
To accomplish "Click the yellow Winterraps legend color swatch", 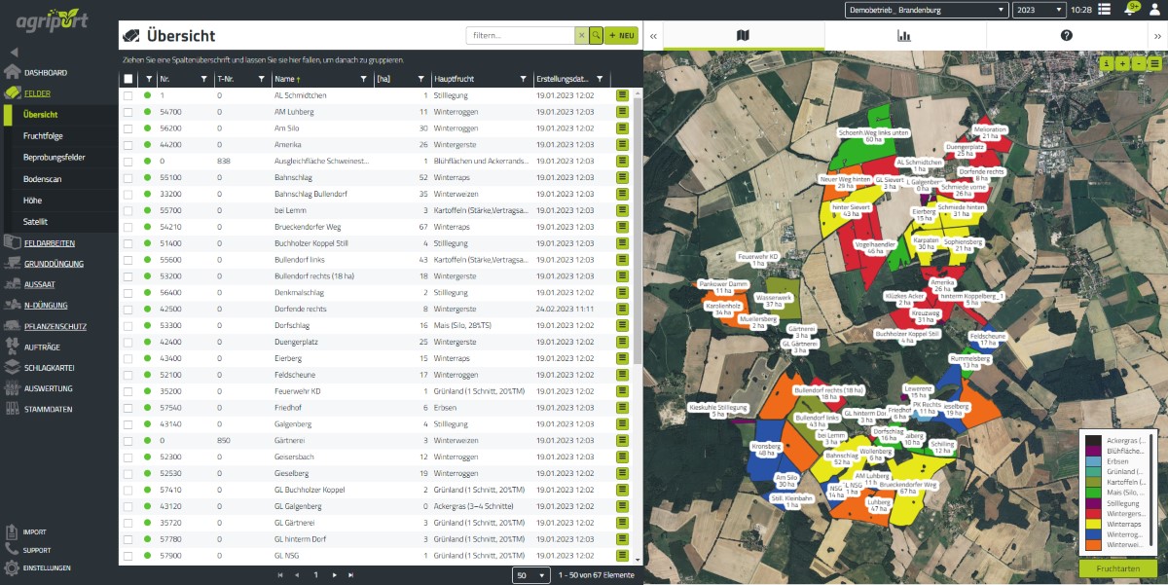I will point(1094,522).
